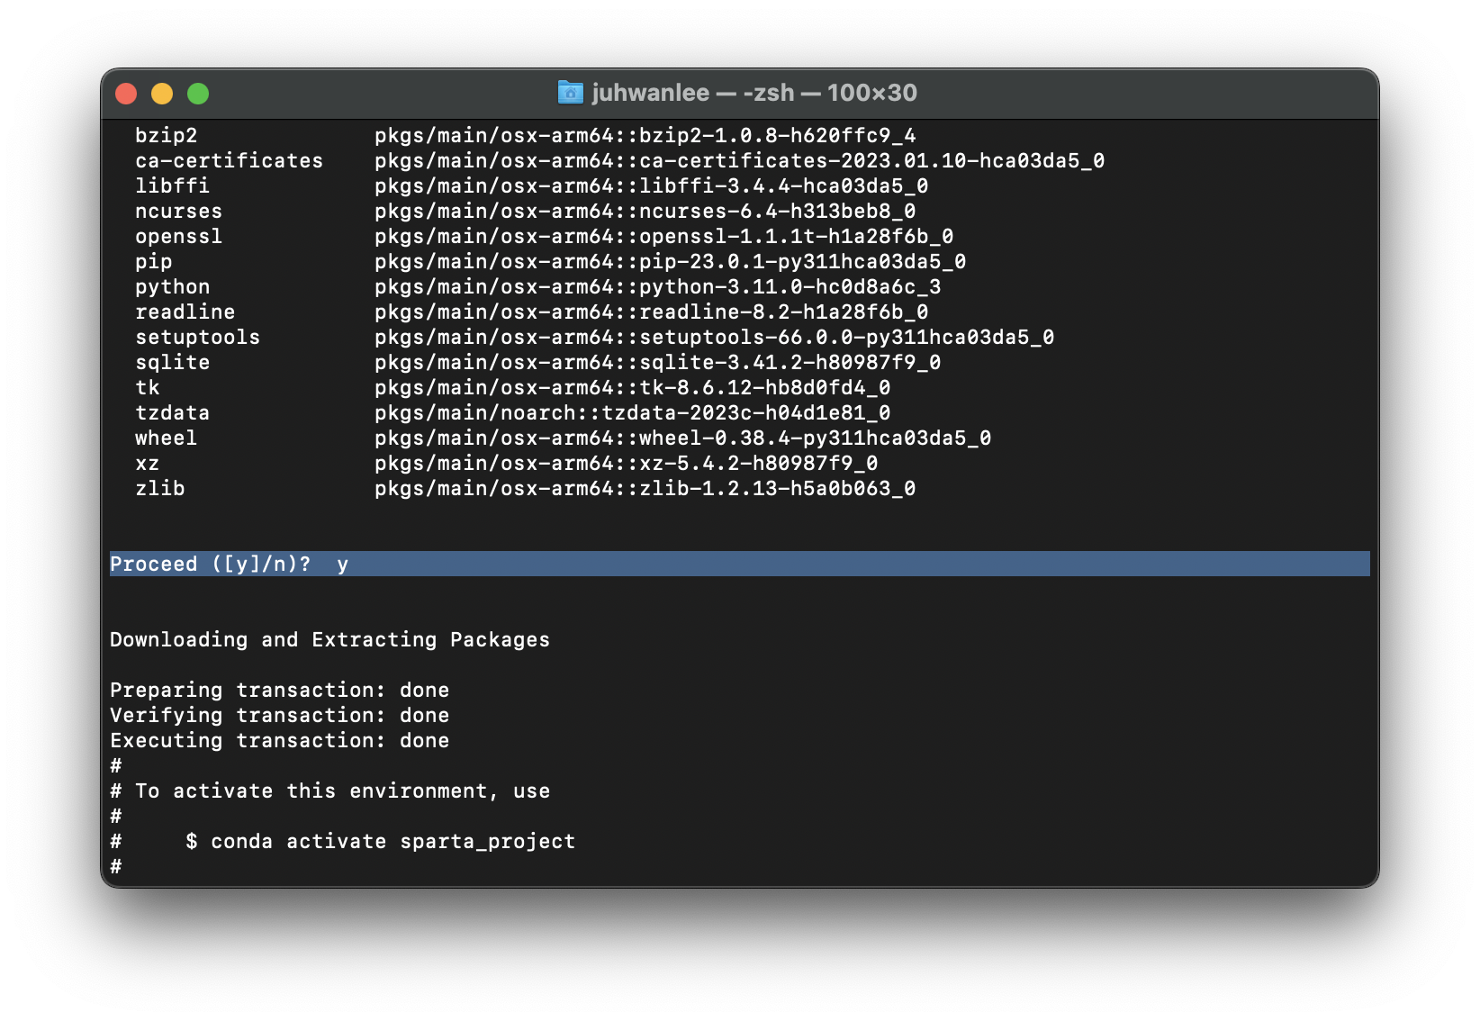Click the 'wheel-0.38.4-py311hca03da5_0' path
This screenshot has width=1480, height=1021.
[816, 438]
